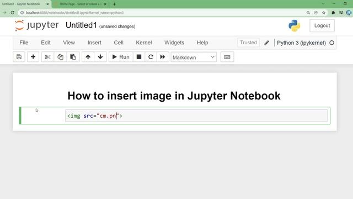This screenshot has height=199, width=353.
Task: Click the Logout button
Action: point(322,26)
